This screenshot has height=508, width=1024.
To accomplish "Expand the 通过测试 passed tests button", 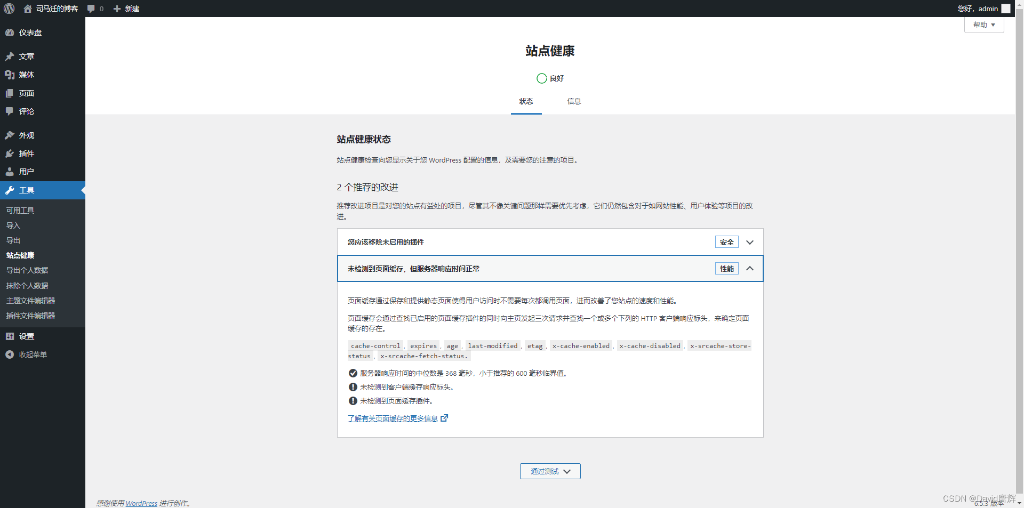I will [550, 471].
